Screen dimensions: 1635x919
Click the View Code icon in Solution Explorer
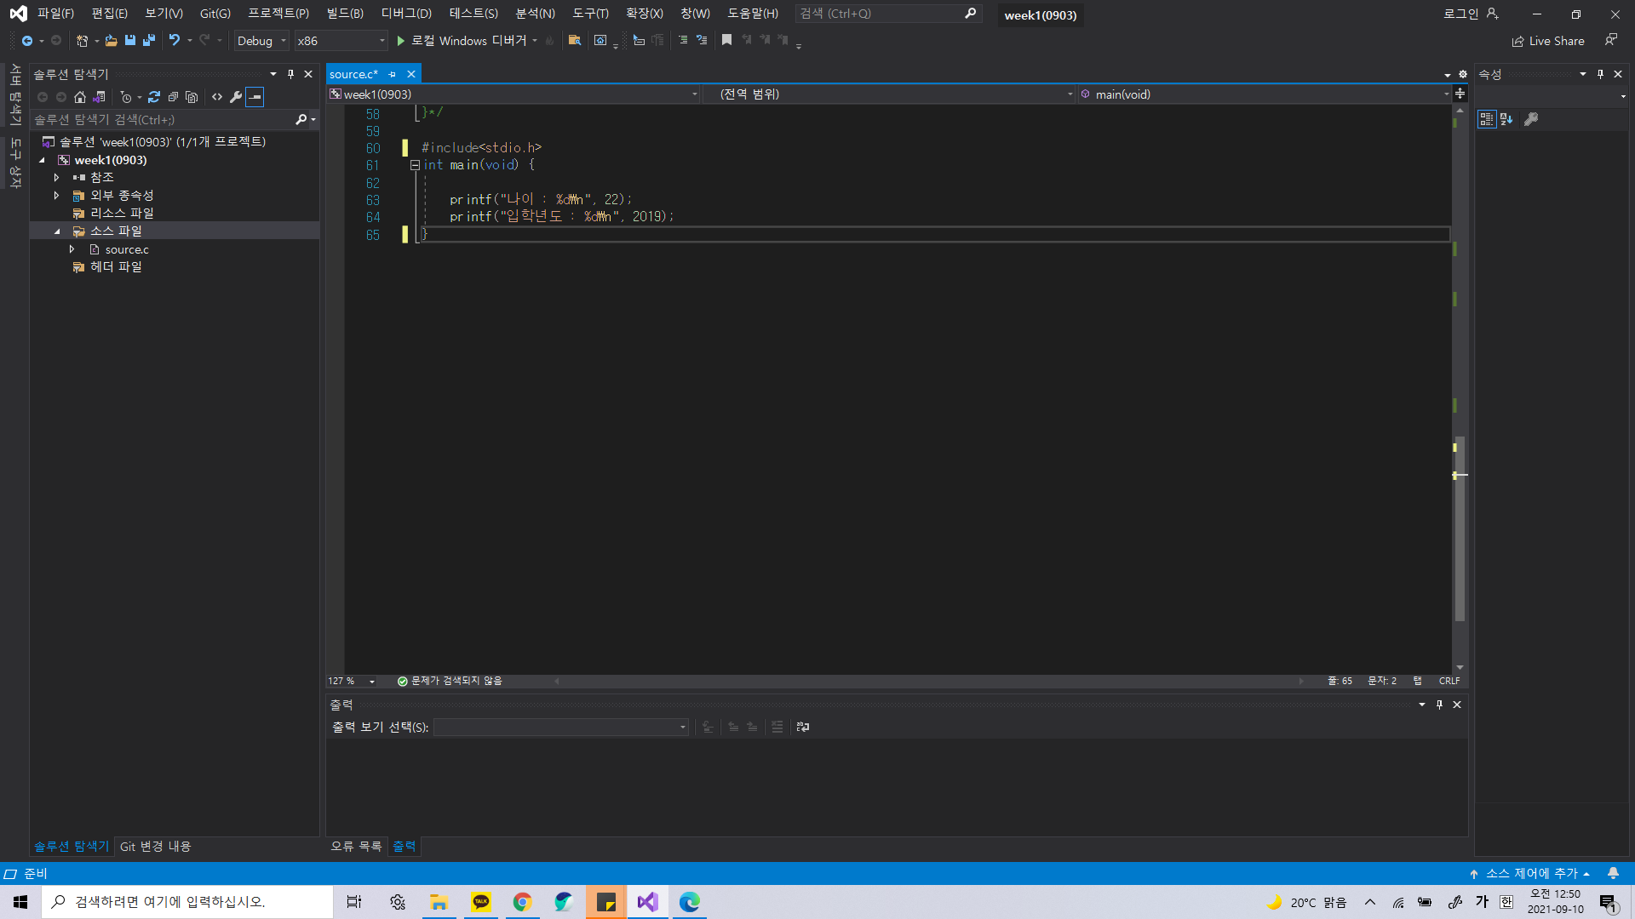pyautogui.click(x=217, y=97)
